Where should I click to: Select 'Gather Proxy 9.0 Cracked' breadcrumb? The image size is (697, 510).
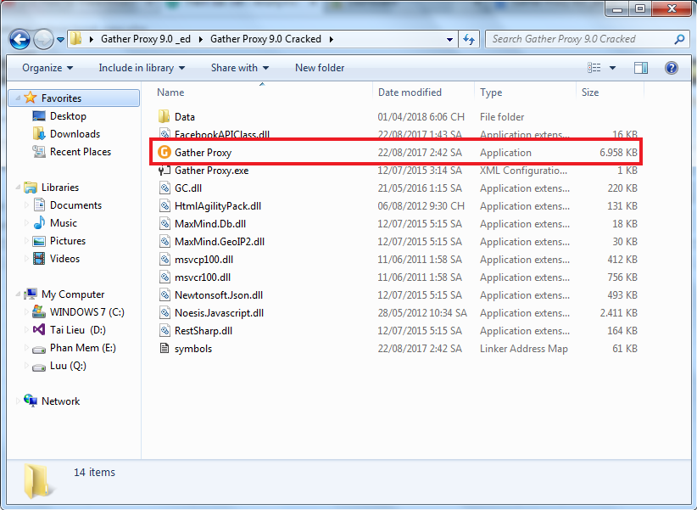[x=265, y=39]
